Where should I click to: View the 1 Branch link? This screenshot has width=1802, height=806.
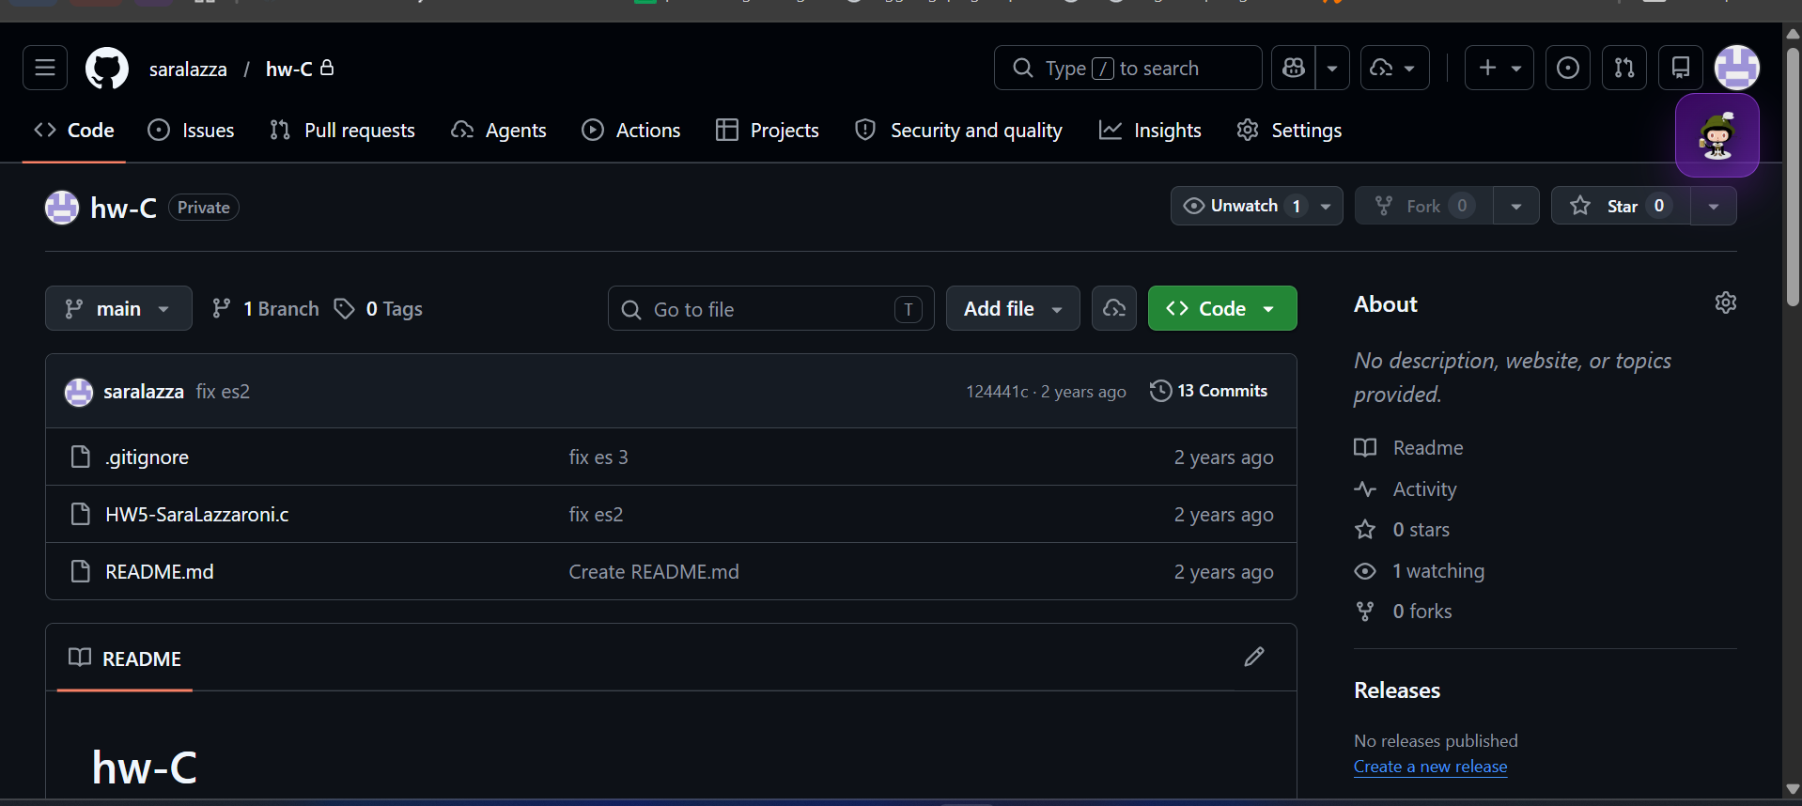[266, 308]
